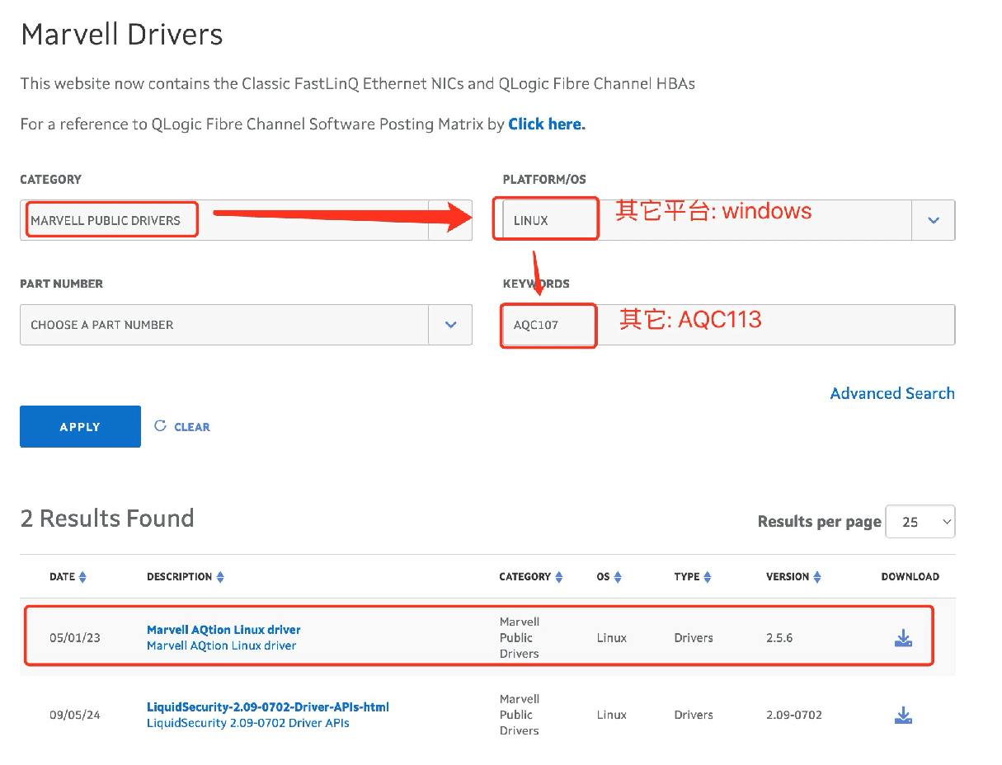
Task: Focus the Keywords field containing AQC107
Action: 729,325
